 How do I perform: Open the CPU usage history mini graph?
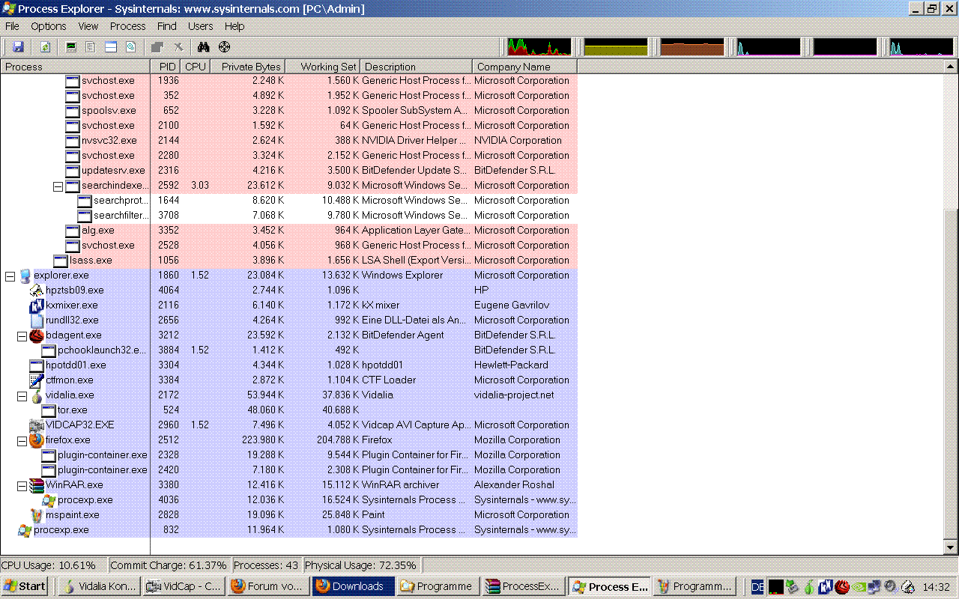pos(539,47)
